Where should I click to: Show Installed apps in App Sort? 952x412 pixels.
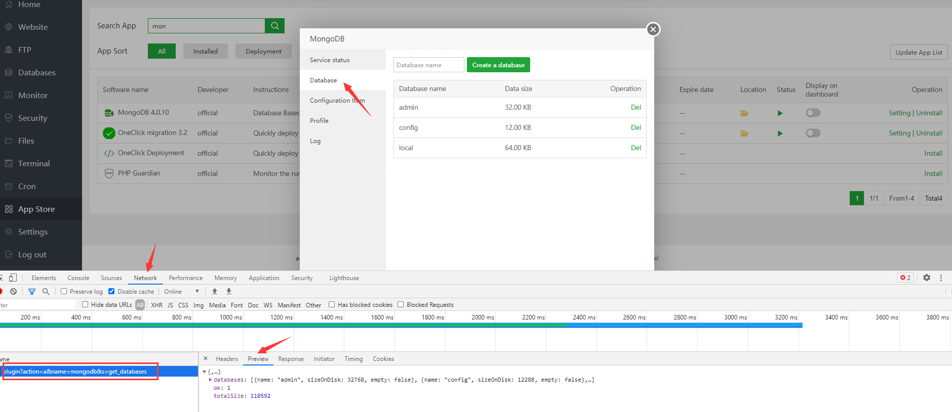206,51
